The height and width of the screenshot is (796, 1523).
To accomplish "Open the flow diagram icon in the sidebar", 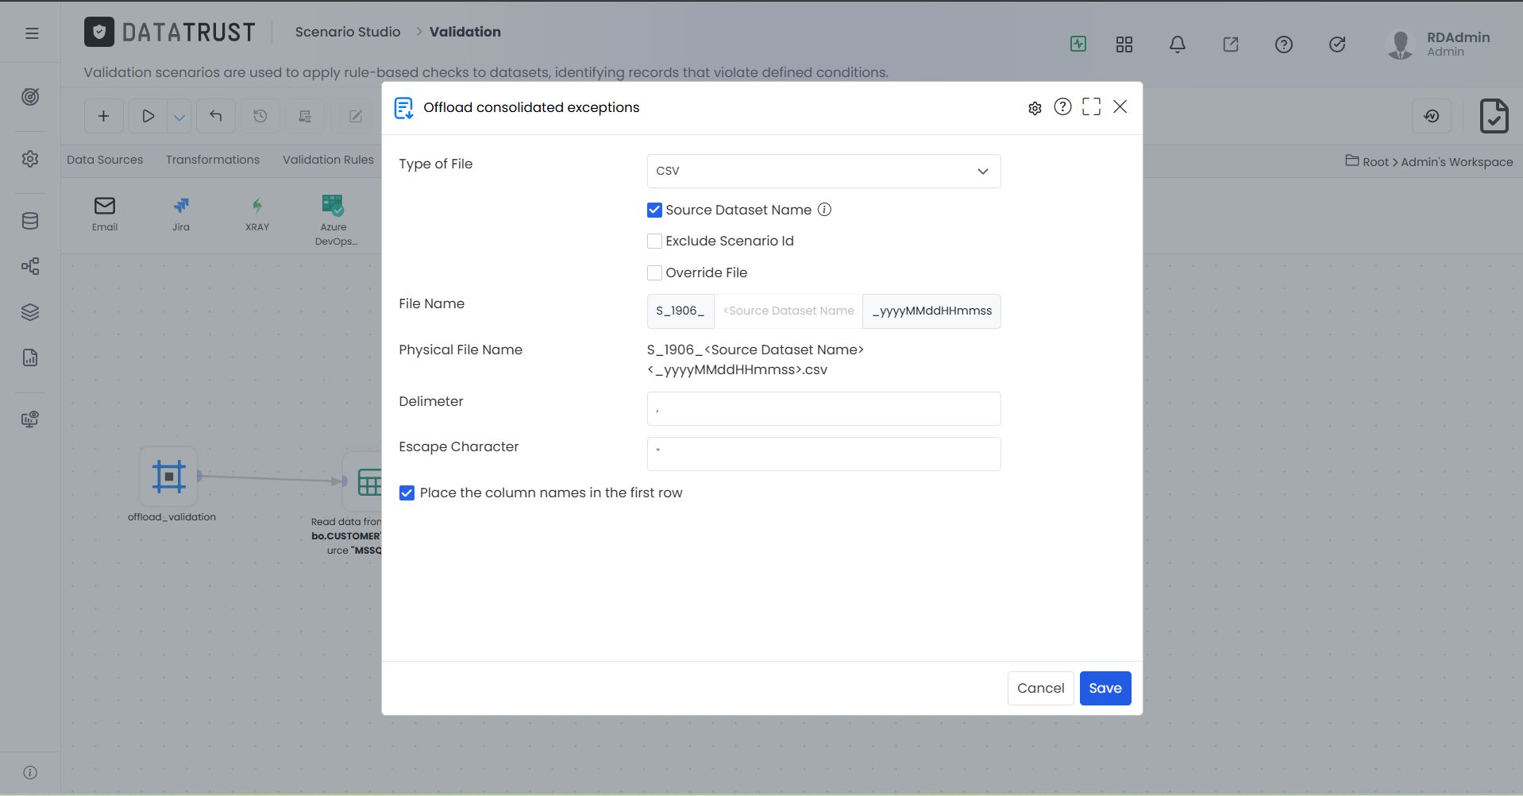I will [x=30, y=266].
